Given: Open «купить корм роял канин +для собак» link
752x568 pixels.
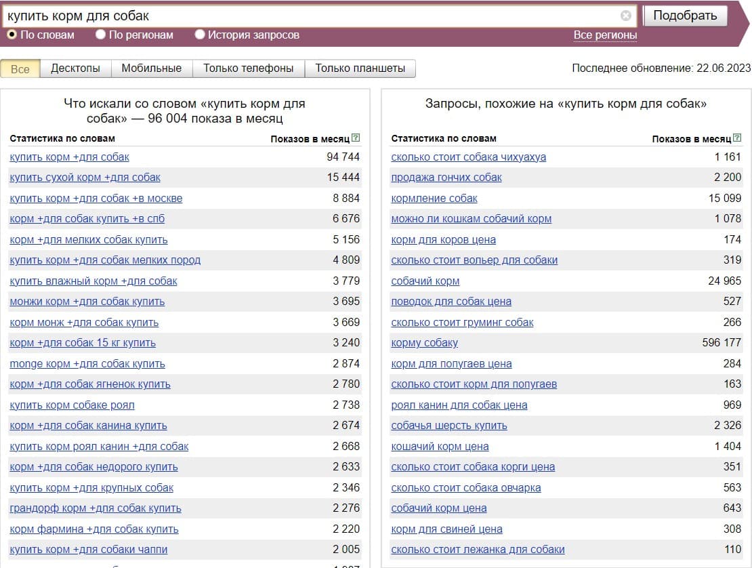Looking at the screenshot, I should pos(100,446).
